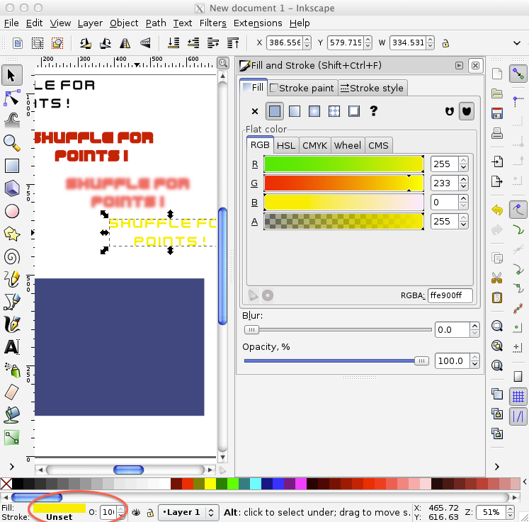Select the 3D box tool
The image size is (529, 522).
pyautogui.click(x=12, y=188)
